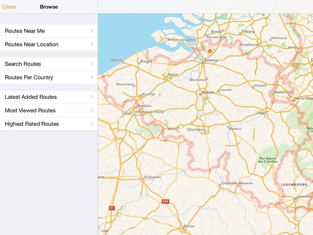The height and width of the screenshot is (235, 313).
Task: Tap the chevron beside Search Routes
Action: point(92,64)
